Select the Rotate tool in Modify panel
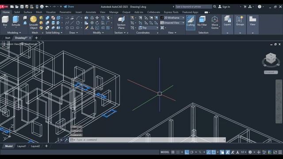The image size is (283, 159). [x=97, y=23]
